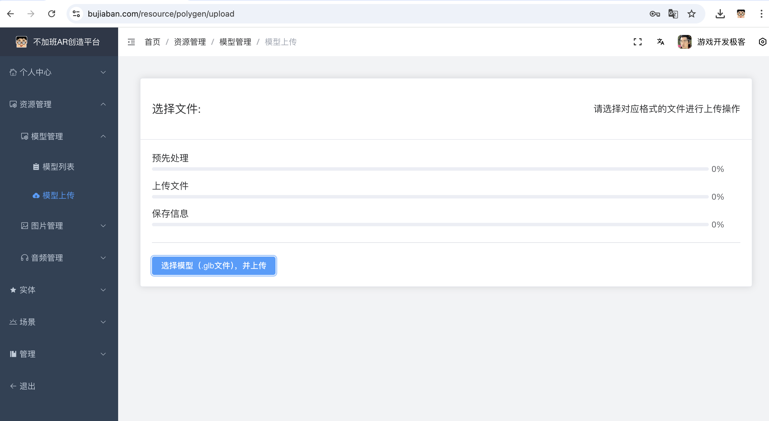Click the home icon beside 个人中心
Image resolution: width=769 pixels, height=421 pixels.
tap(13, 72)
